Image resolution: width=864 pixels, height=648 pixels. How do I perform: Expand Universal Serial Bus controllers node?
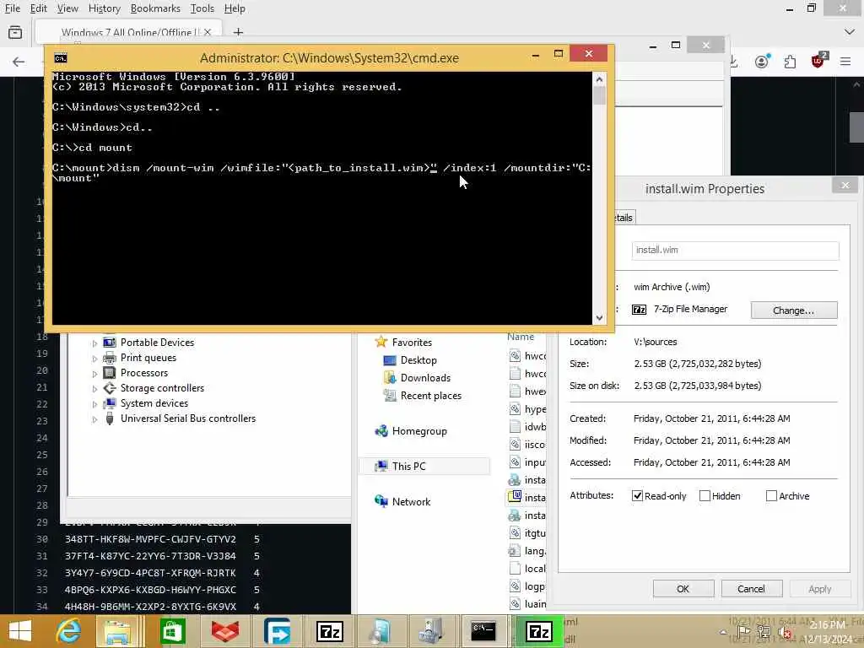pos(94,420)
